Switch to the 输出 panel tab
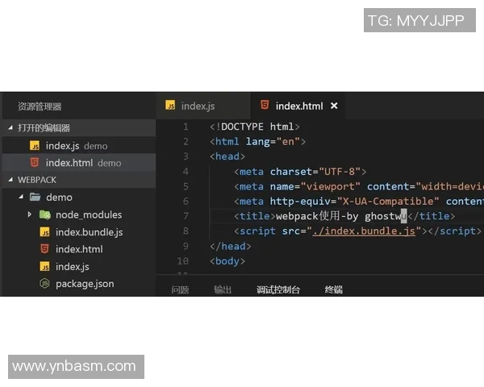Screen dimensions: 484x387 (223, 289)
